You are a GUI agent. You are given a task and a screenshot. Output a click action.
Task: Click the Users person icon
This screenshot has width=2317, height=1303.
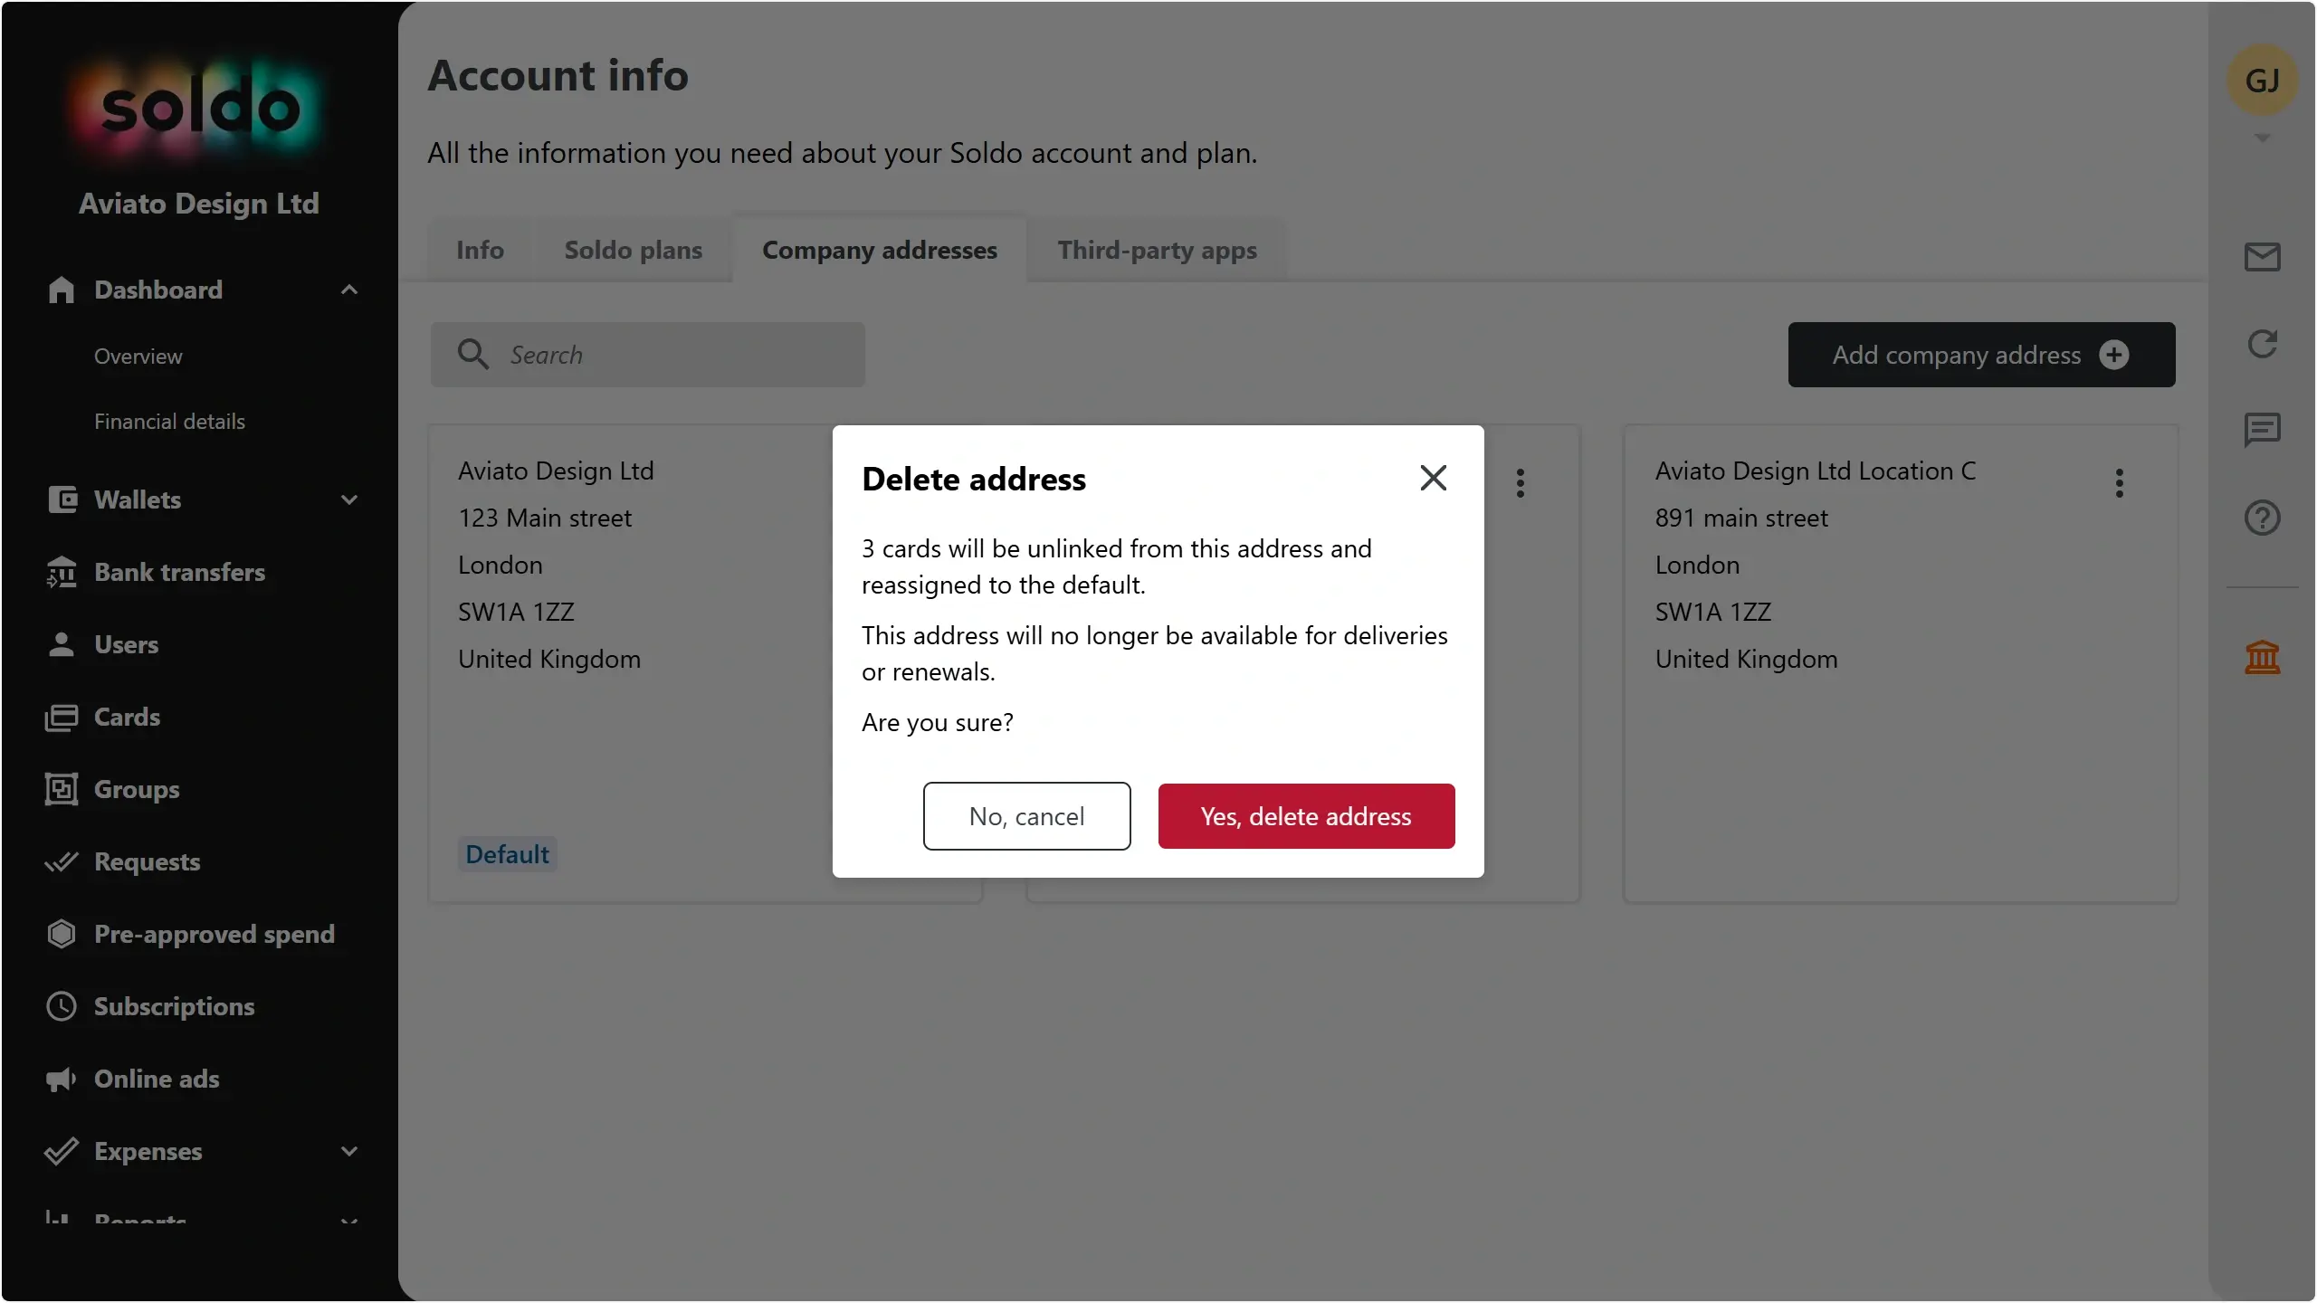click(x=62, y=644)
